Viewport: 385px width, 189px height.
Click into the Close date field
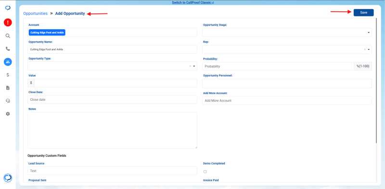click(x=112, y=100)
